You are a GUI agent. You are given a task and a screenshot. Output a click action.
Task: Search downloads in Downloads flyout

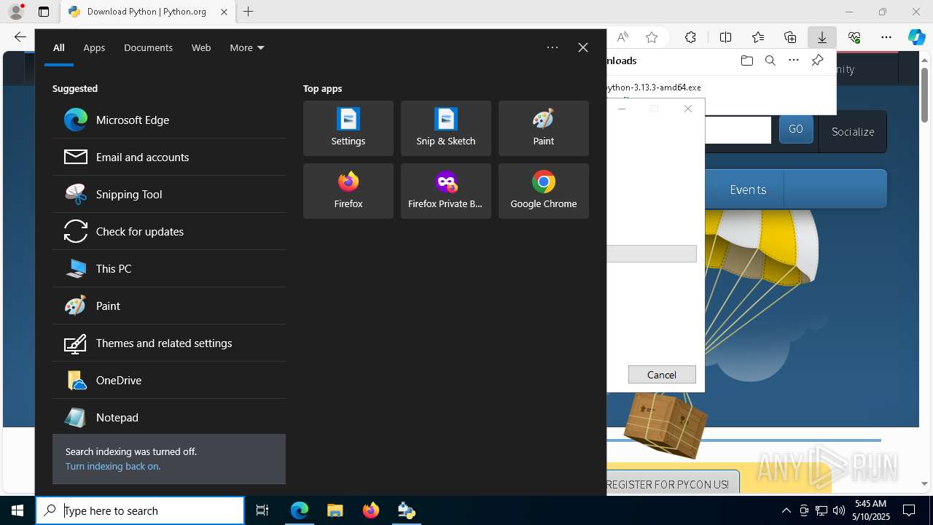770,61
